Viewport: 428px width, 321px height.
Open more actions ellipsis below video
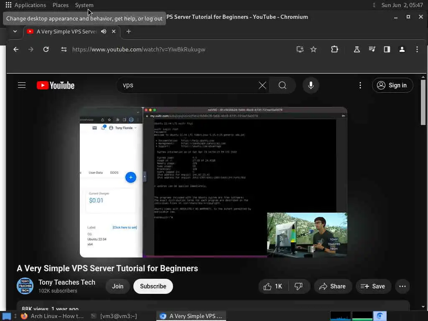click(x=403, y=286)
